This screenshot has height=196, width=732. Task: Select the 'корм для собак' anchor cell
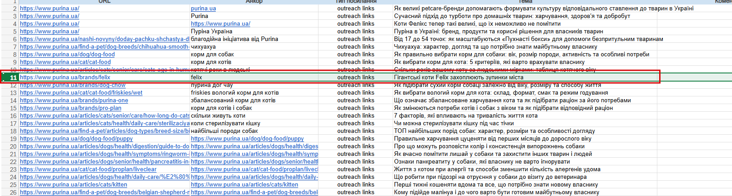pyautogui.click(x=254, y=55)
